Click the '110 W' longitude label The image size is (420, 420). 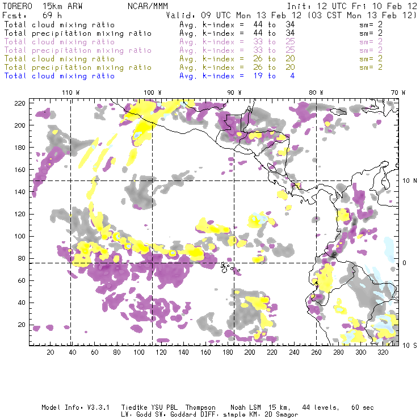pyautogui.click(x=71, y=93)
